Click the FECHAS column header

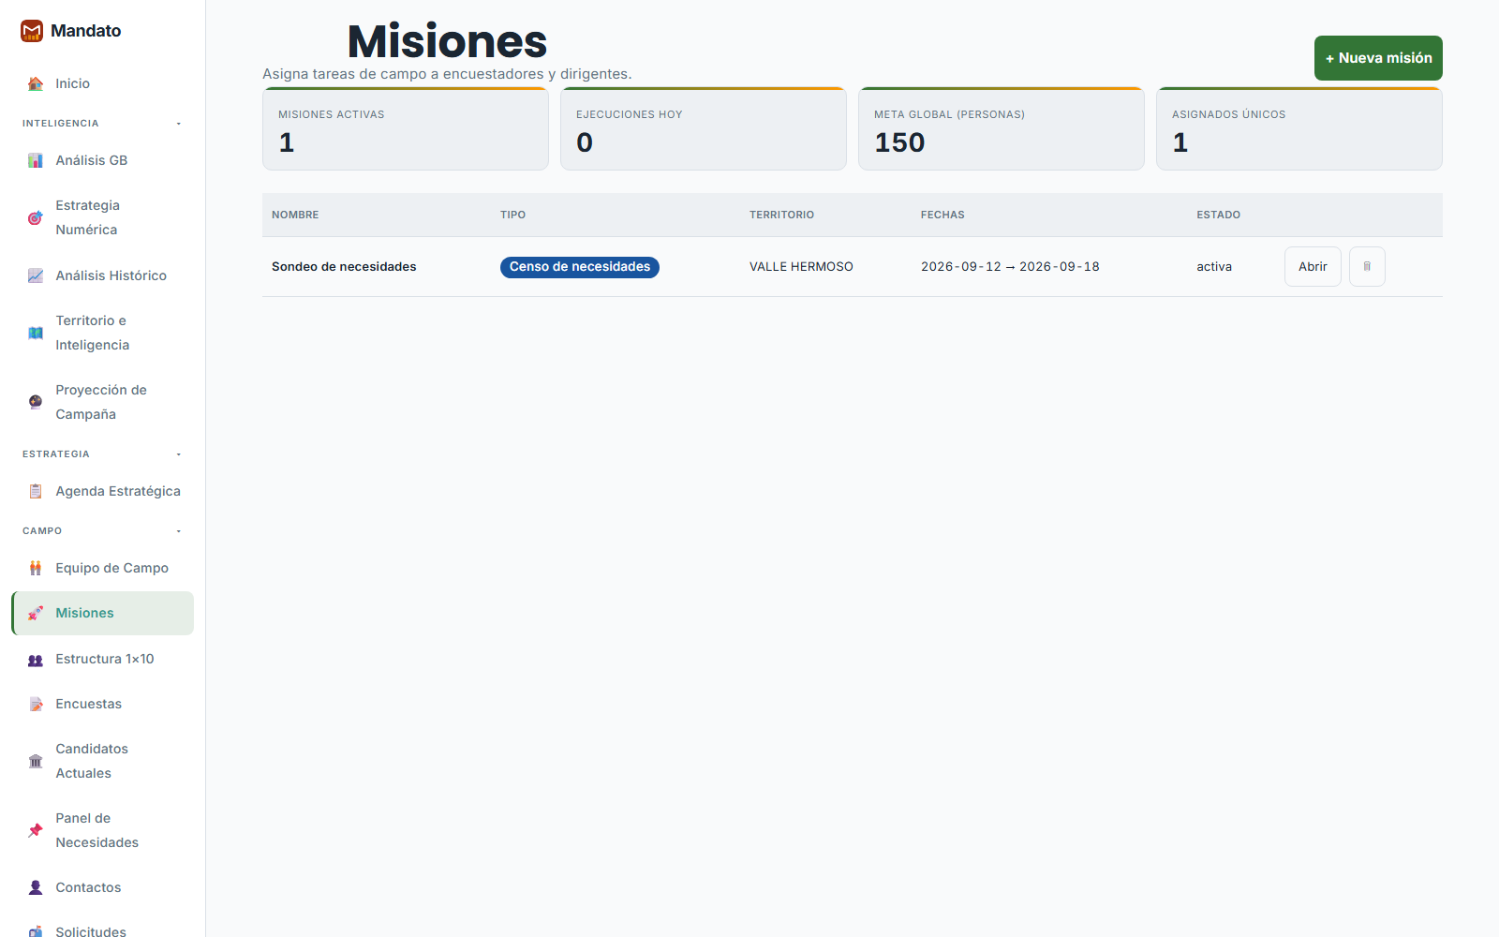click(942, 215)
